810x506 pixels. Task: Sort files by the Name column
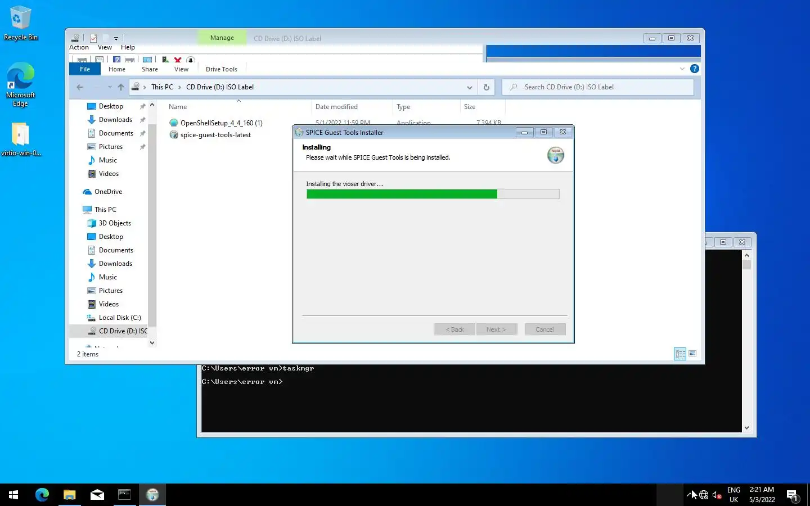(x=178, y=107)
